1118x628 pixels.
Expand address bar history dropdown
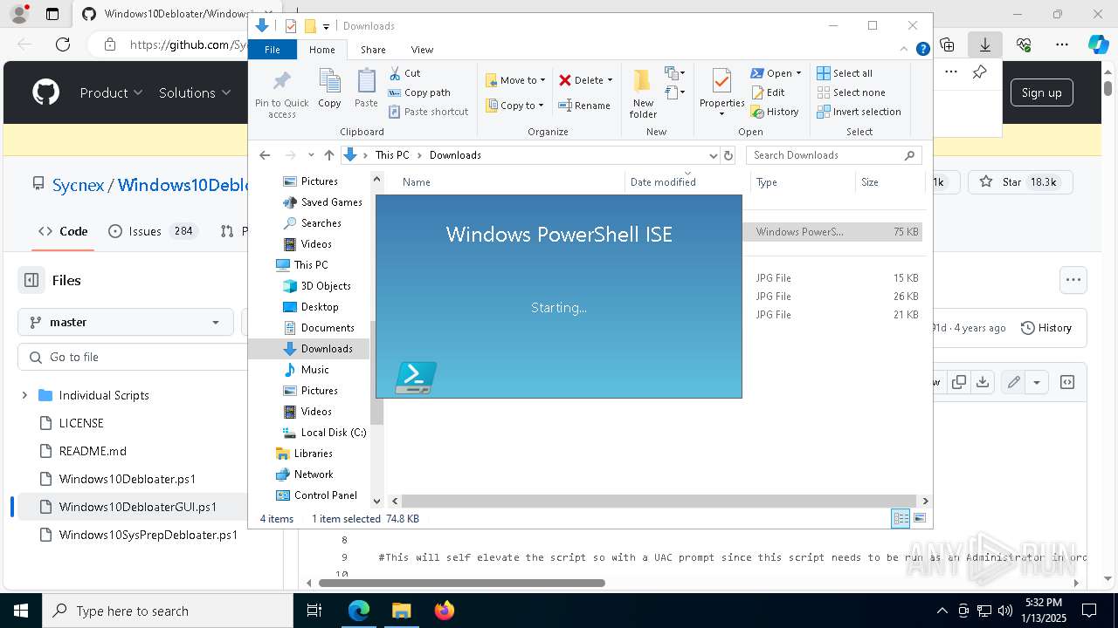point(713,155)
